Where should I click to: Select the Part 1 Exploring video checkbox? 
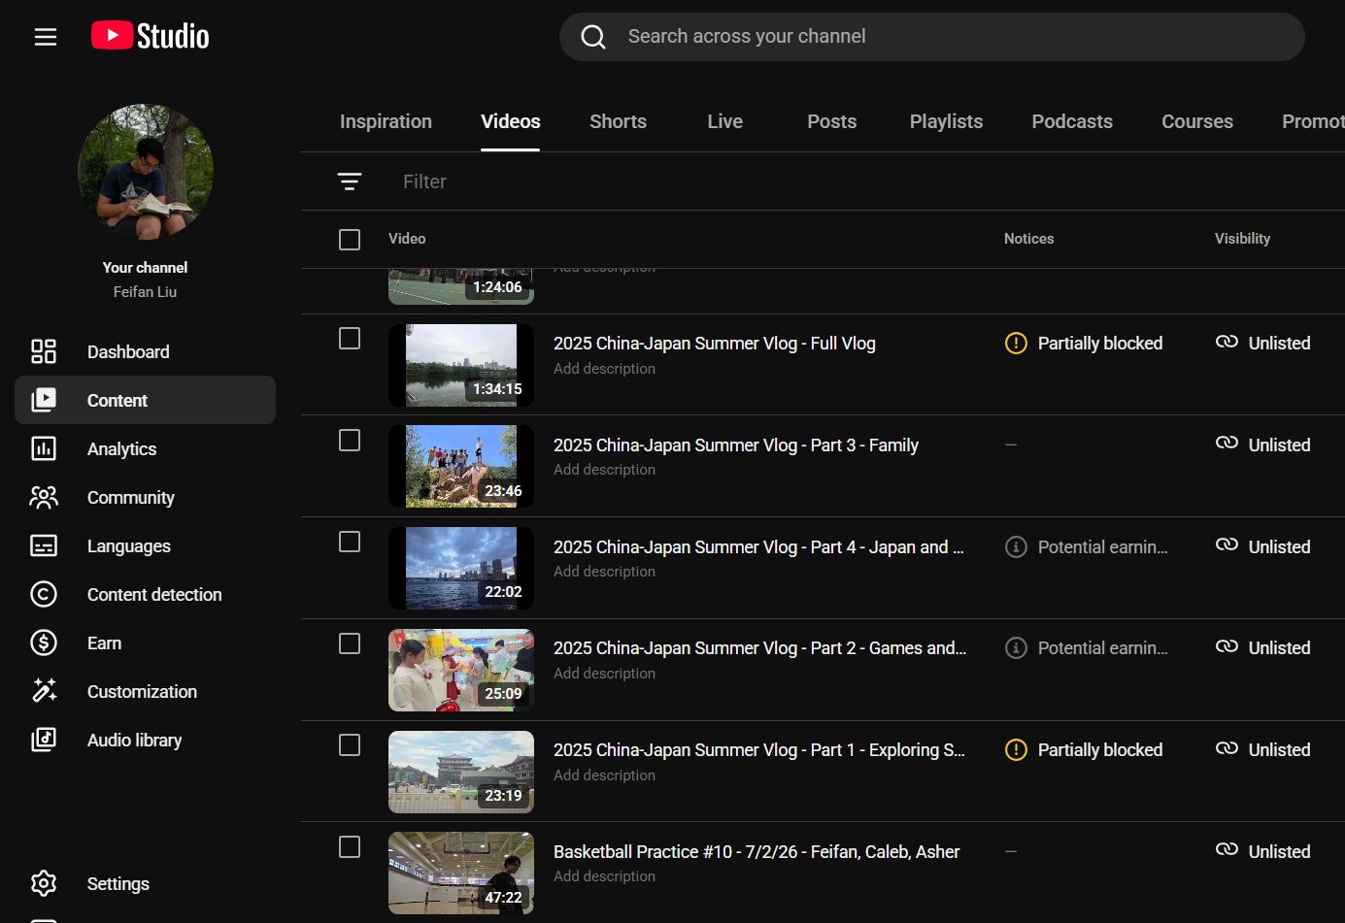tap(350, 745)
